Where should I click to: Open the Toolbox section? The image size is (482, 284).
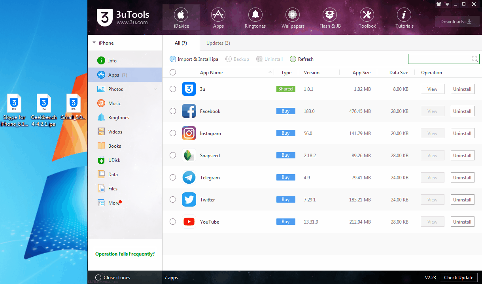(367, 18)
